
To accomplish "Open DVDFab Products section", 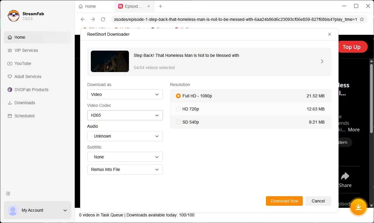I will (38, 90).
